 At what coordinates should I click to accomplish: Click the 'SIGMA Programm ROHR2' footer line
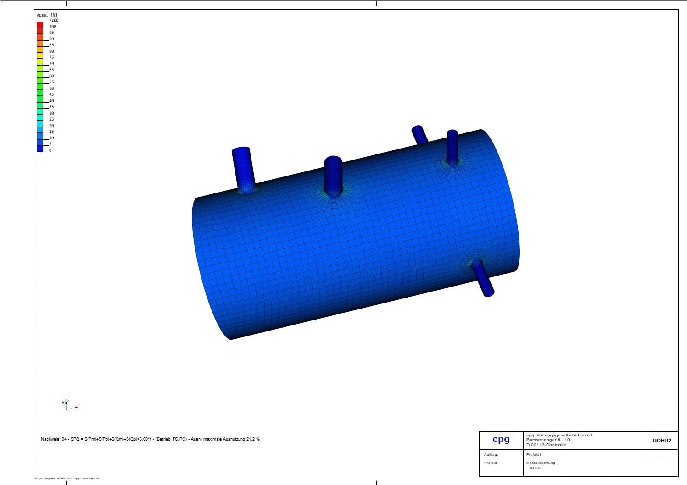pyautogui.click(x=66, y=479)
